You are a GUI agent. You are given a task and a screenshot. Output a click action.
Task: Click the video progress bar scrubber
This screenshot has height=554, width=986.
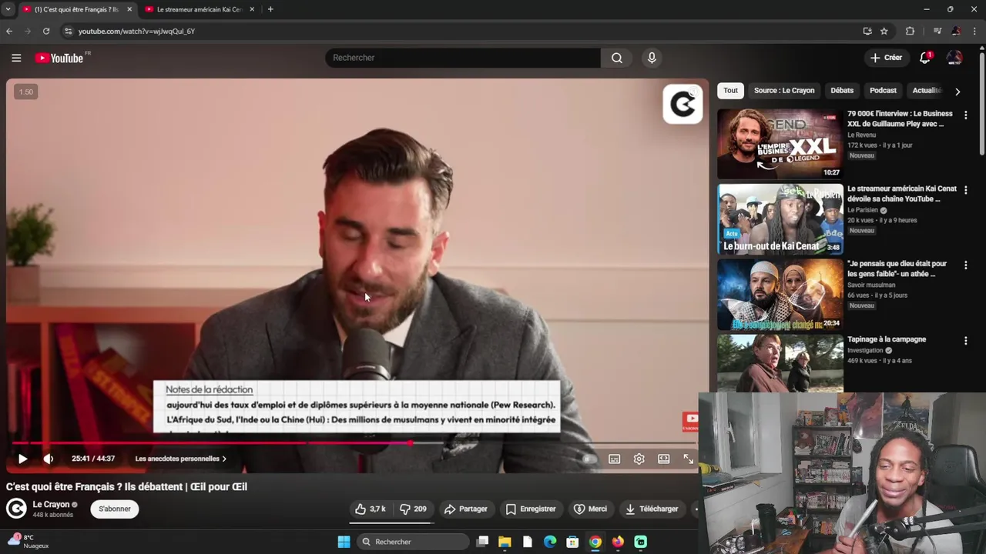[411, 443]
